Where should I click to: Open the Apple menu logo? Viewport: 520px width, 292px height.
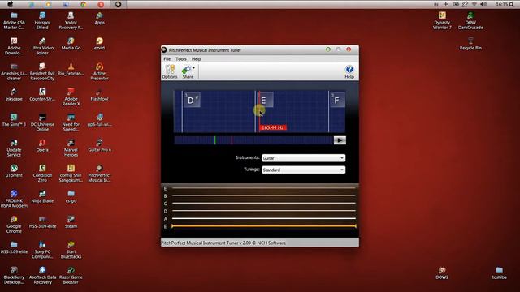tap(11, 4)
